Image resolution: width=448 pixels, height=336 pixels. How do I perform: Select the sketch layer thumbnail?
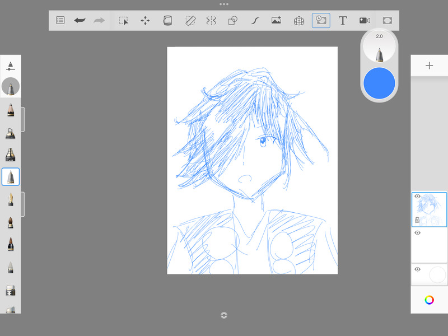point(429,209)
